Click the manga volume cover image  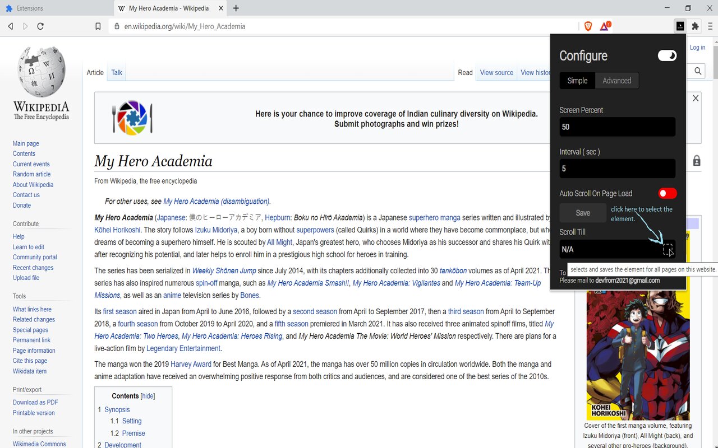[638, 325]
